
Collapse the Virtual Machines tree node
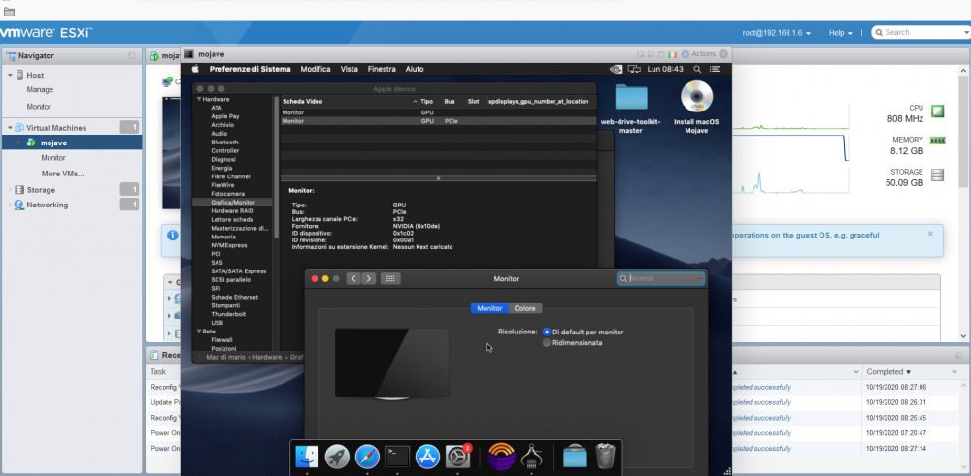(10, 128)
